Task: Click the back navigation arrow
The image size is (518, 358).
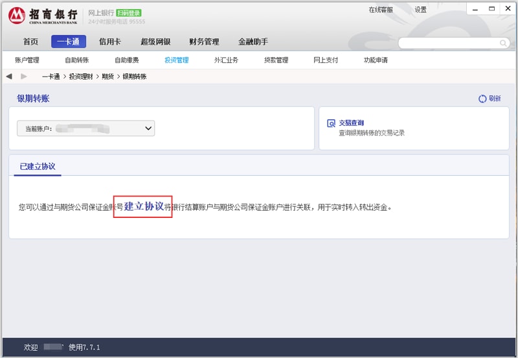Action: coord(9,77)
